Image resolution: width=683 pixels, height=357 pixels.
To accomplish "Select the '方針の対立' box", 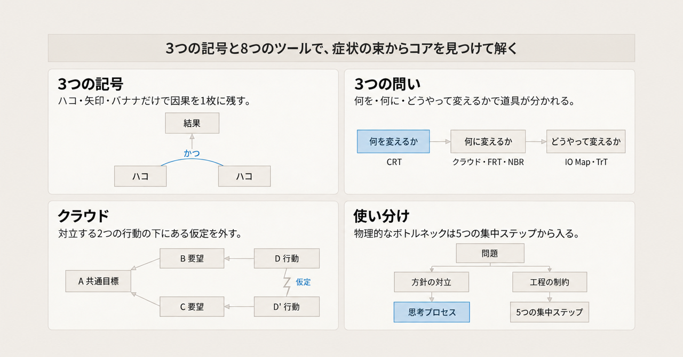I will (432, 282).
